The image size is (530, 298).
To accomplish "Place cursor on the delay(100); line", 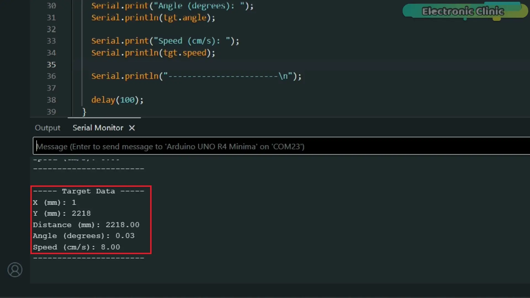I will click(117, 100).
